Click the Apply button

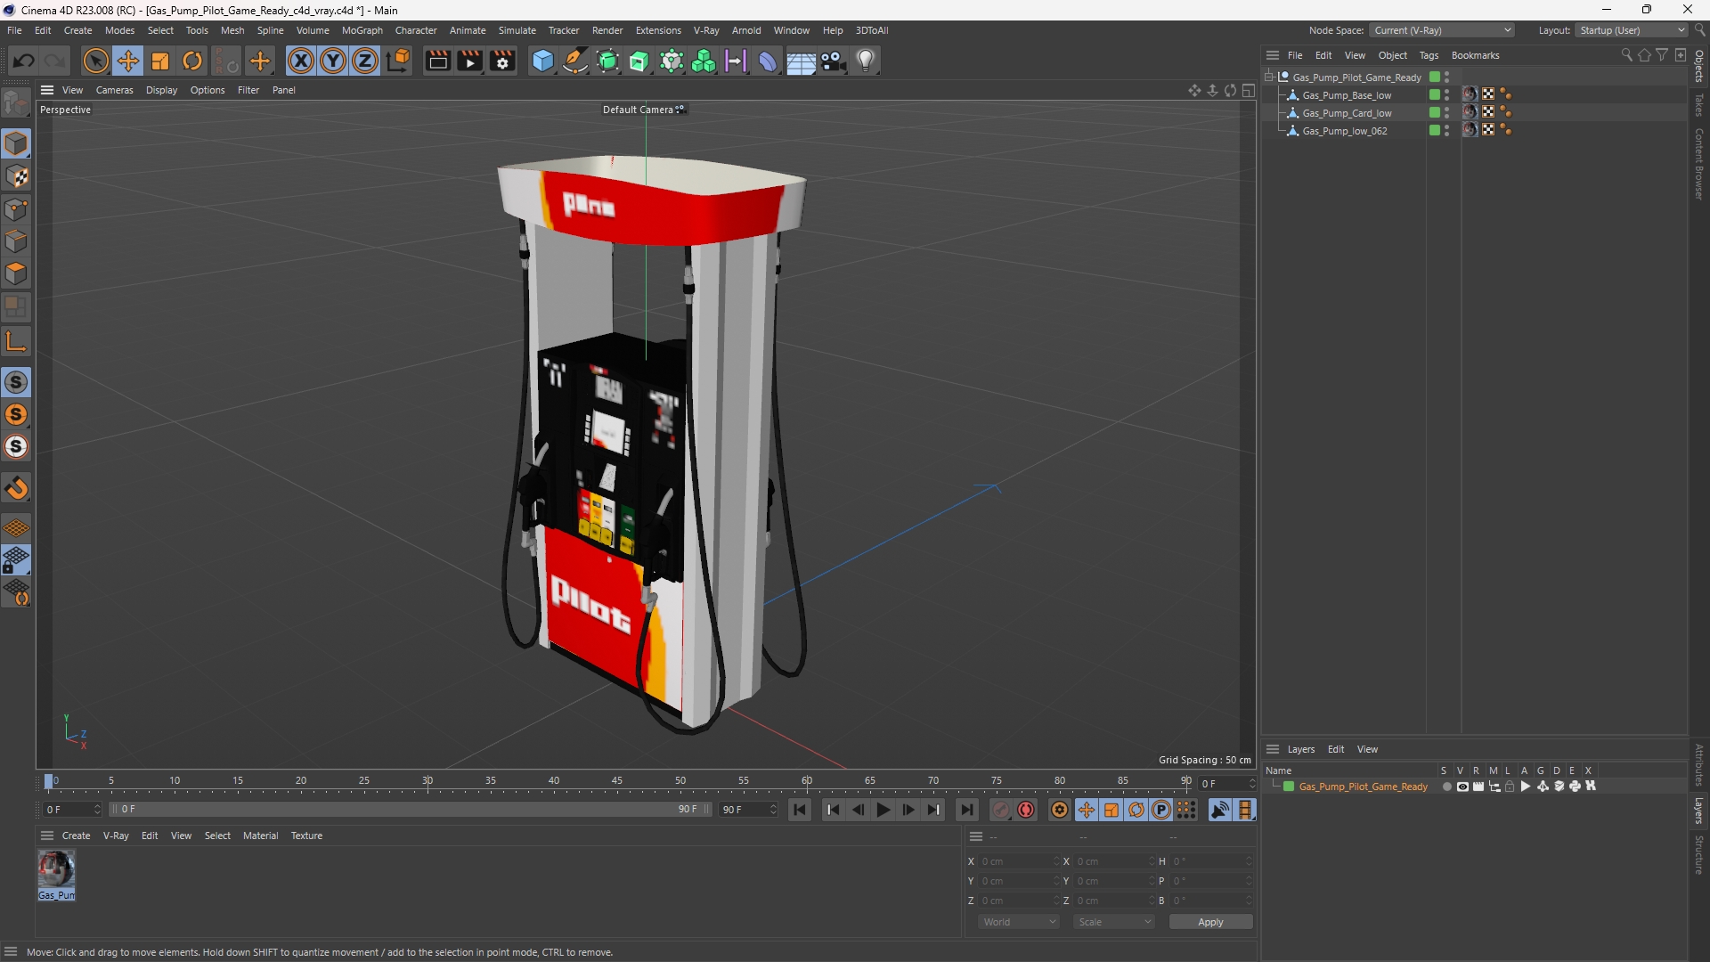pos(1210,922)
